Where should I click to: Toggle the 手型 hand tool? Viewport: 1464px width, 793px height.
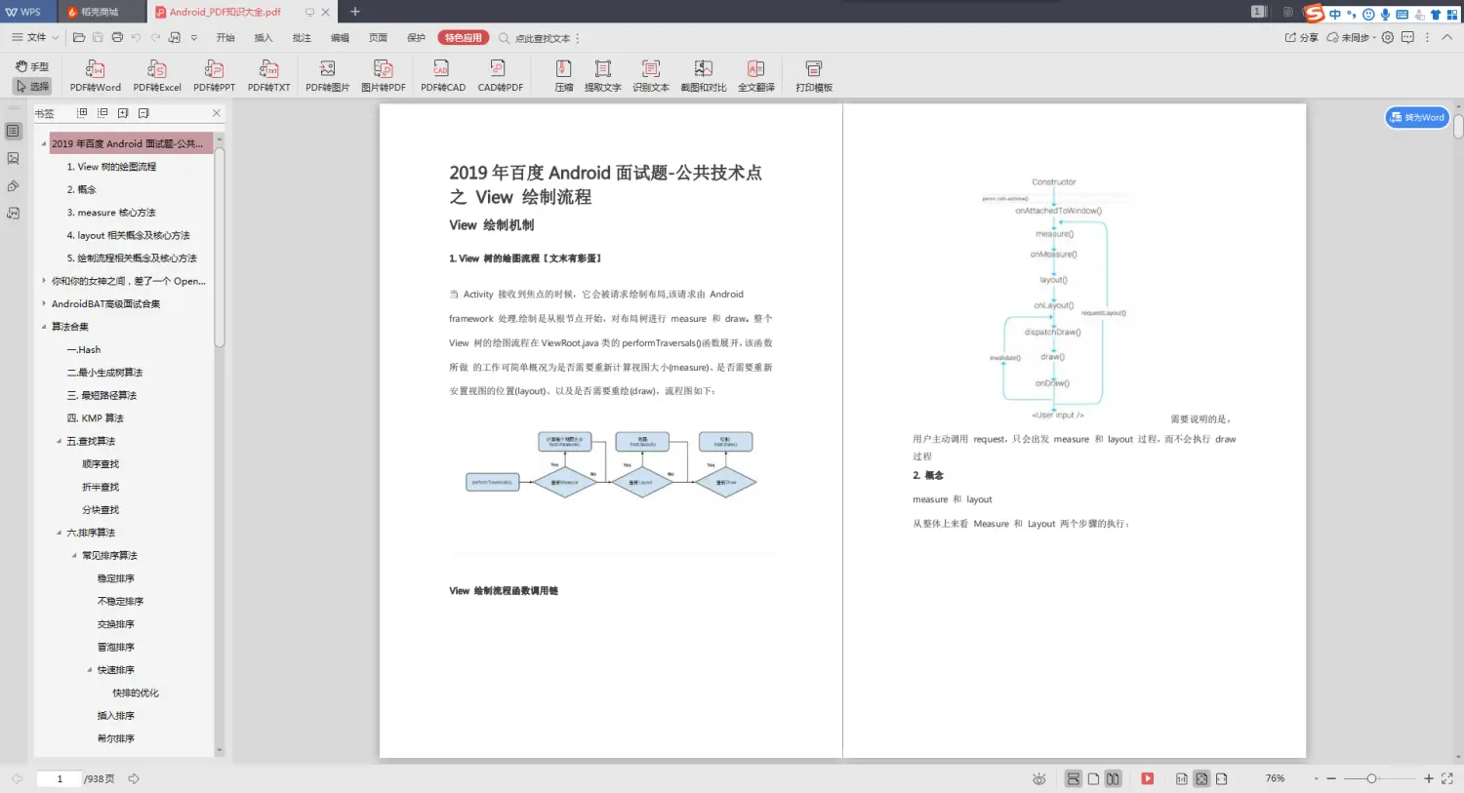pos(32,65)
